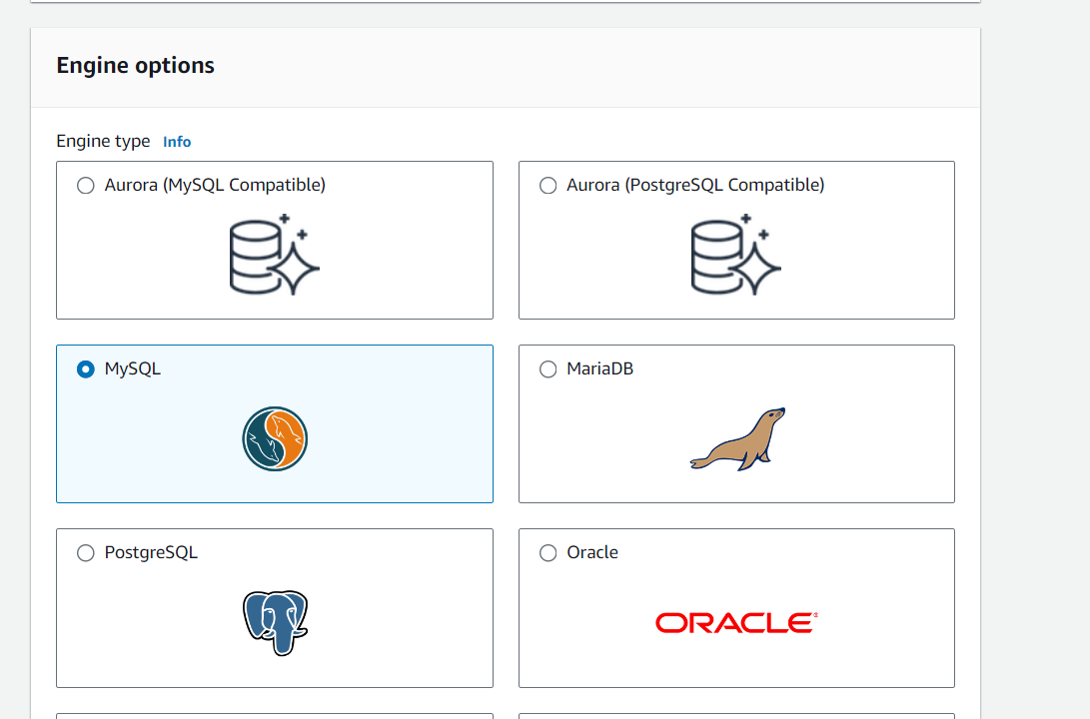Click the "Engine options" section heading
Viewport: 1090px width, 719px height.
pos(135,66)
